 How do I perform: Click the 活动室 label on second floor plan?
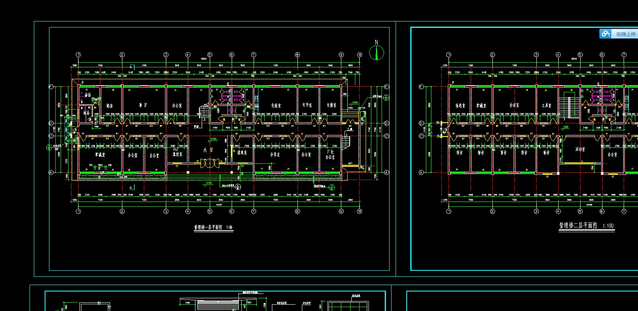(580, 149)
